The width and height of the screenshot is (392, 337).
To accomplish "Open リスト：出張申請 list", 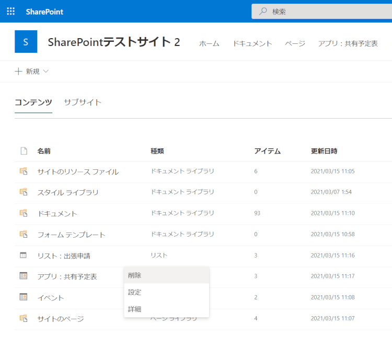I will (x=64, y=256).
